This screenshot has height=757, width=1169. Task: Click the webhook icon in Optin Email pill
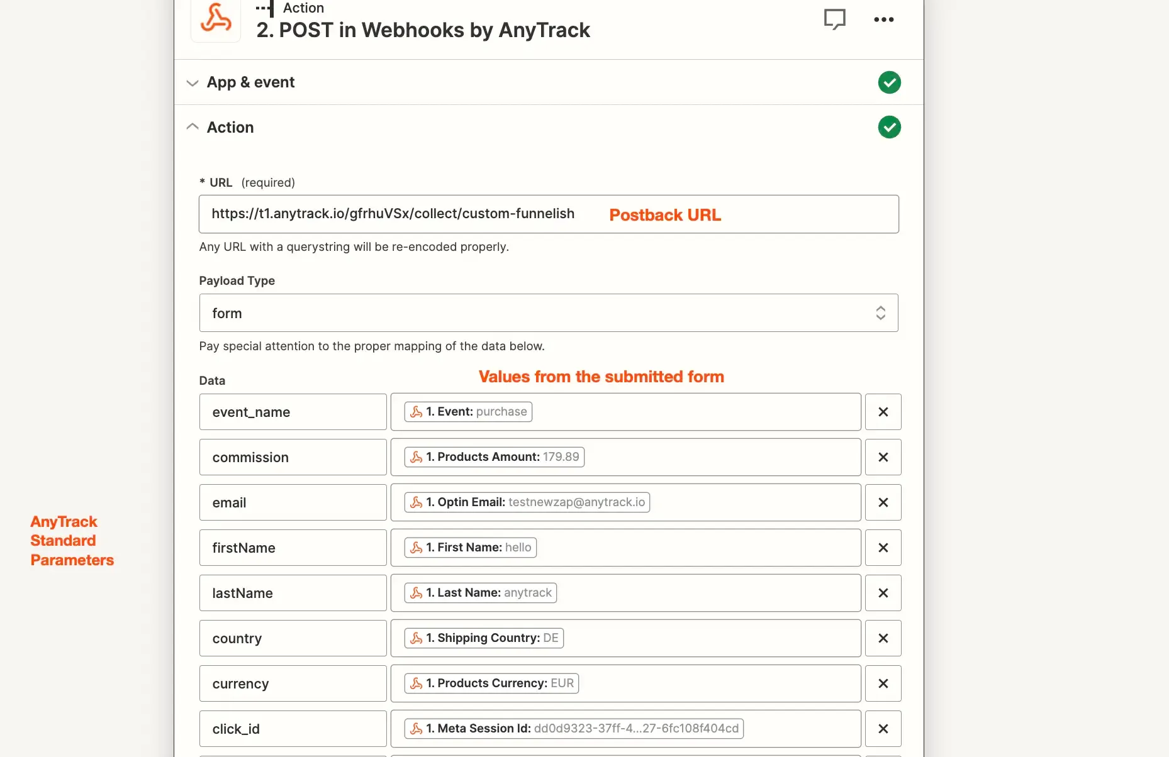pyautogui.click(x=416, y=502)
